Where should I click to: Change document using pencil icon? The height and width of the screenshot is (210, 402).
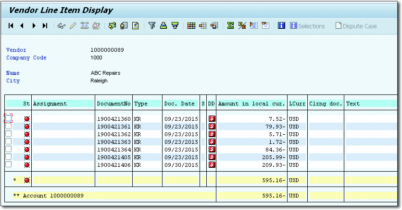point(73,26)
